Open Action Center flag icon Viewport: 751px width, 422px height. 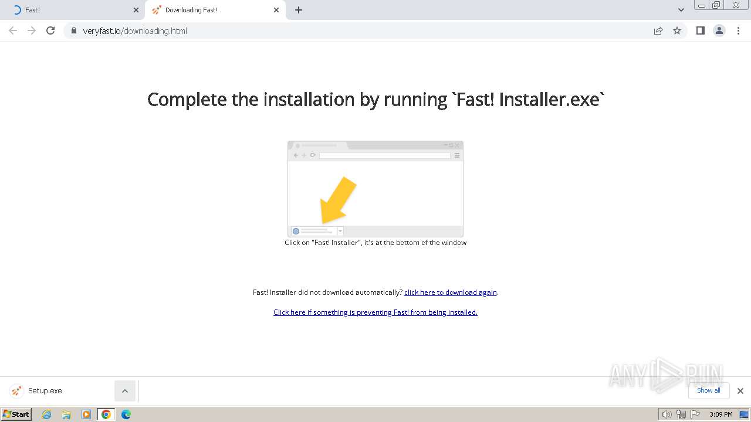(695, 414)
